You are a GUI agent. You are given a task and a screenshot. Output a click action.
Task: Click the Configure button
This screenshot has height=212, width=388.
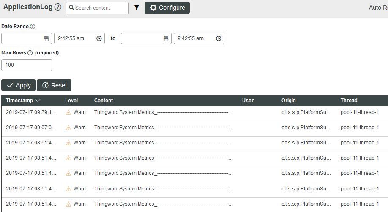(167, 8)
